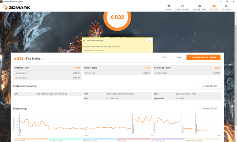Click the Combined score value 2 285
The height and width of the screenshot is (142, 237).
coord(217,68)
